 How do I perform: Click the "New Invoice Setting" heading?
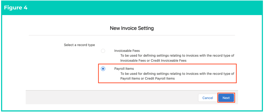point(132,28)
